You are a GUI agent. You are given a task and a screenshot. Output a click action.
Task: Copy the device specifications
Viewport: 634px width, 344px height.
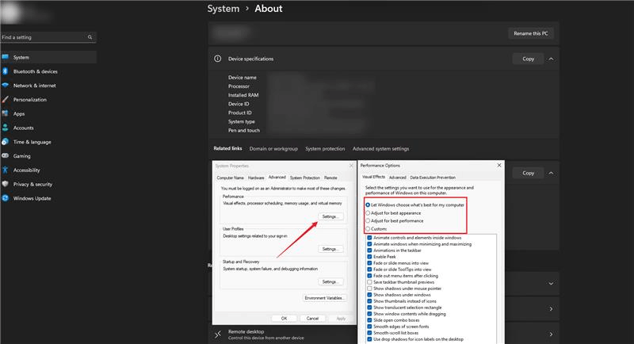(528, 59)
